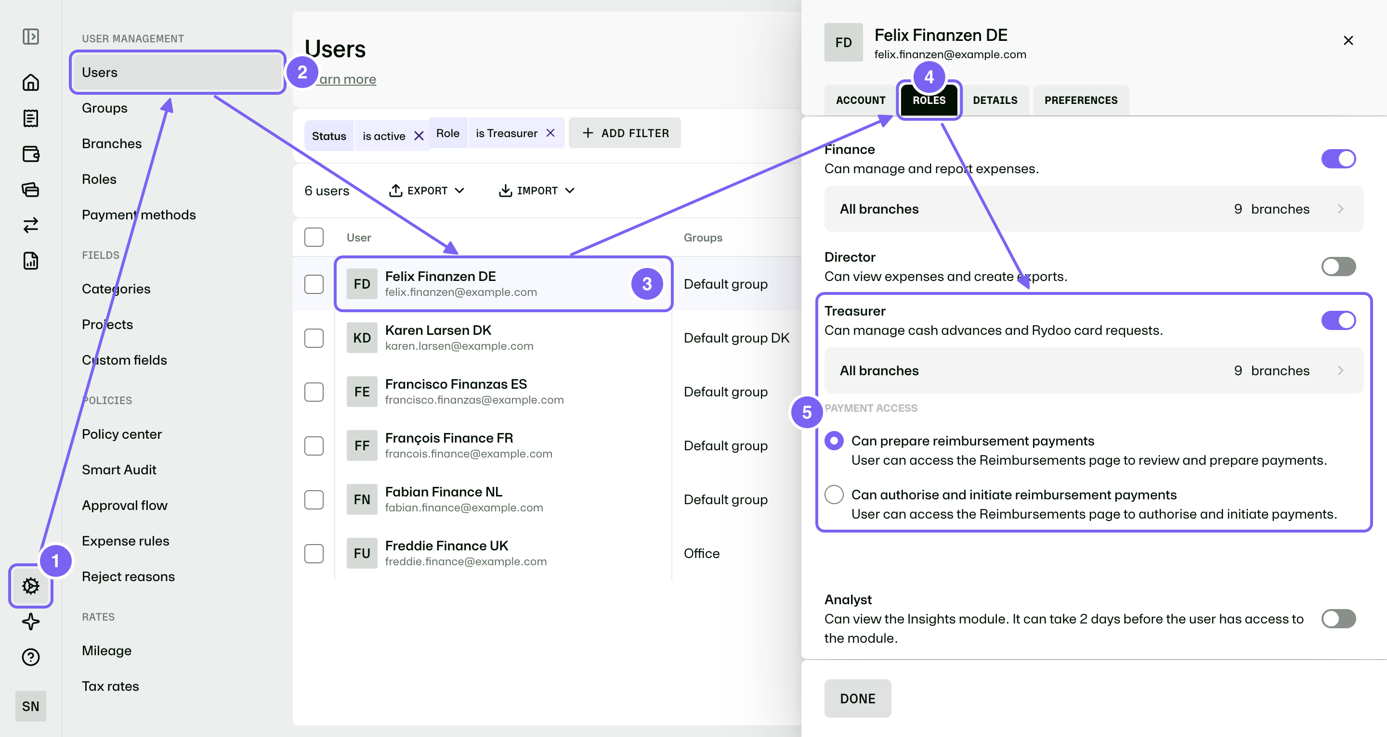Click the FD avatar in the user panel header
The image size is (1387, 737).
(x=843, y=42)
